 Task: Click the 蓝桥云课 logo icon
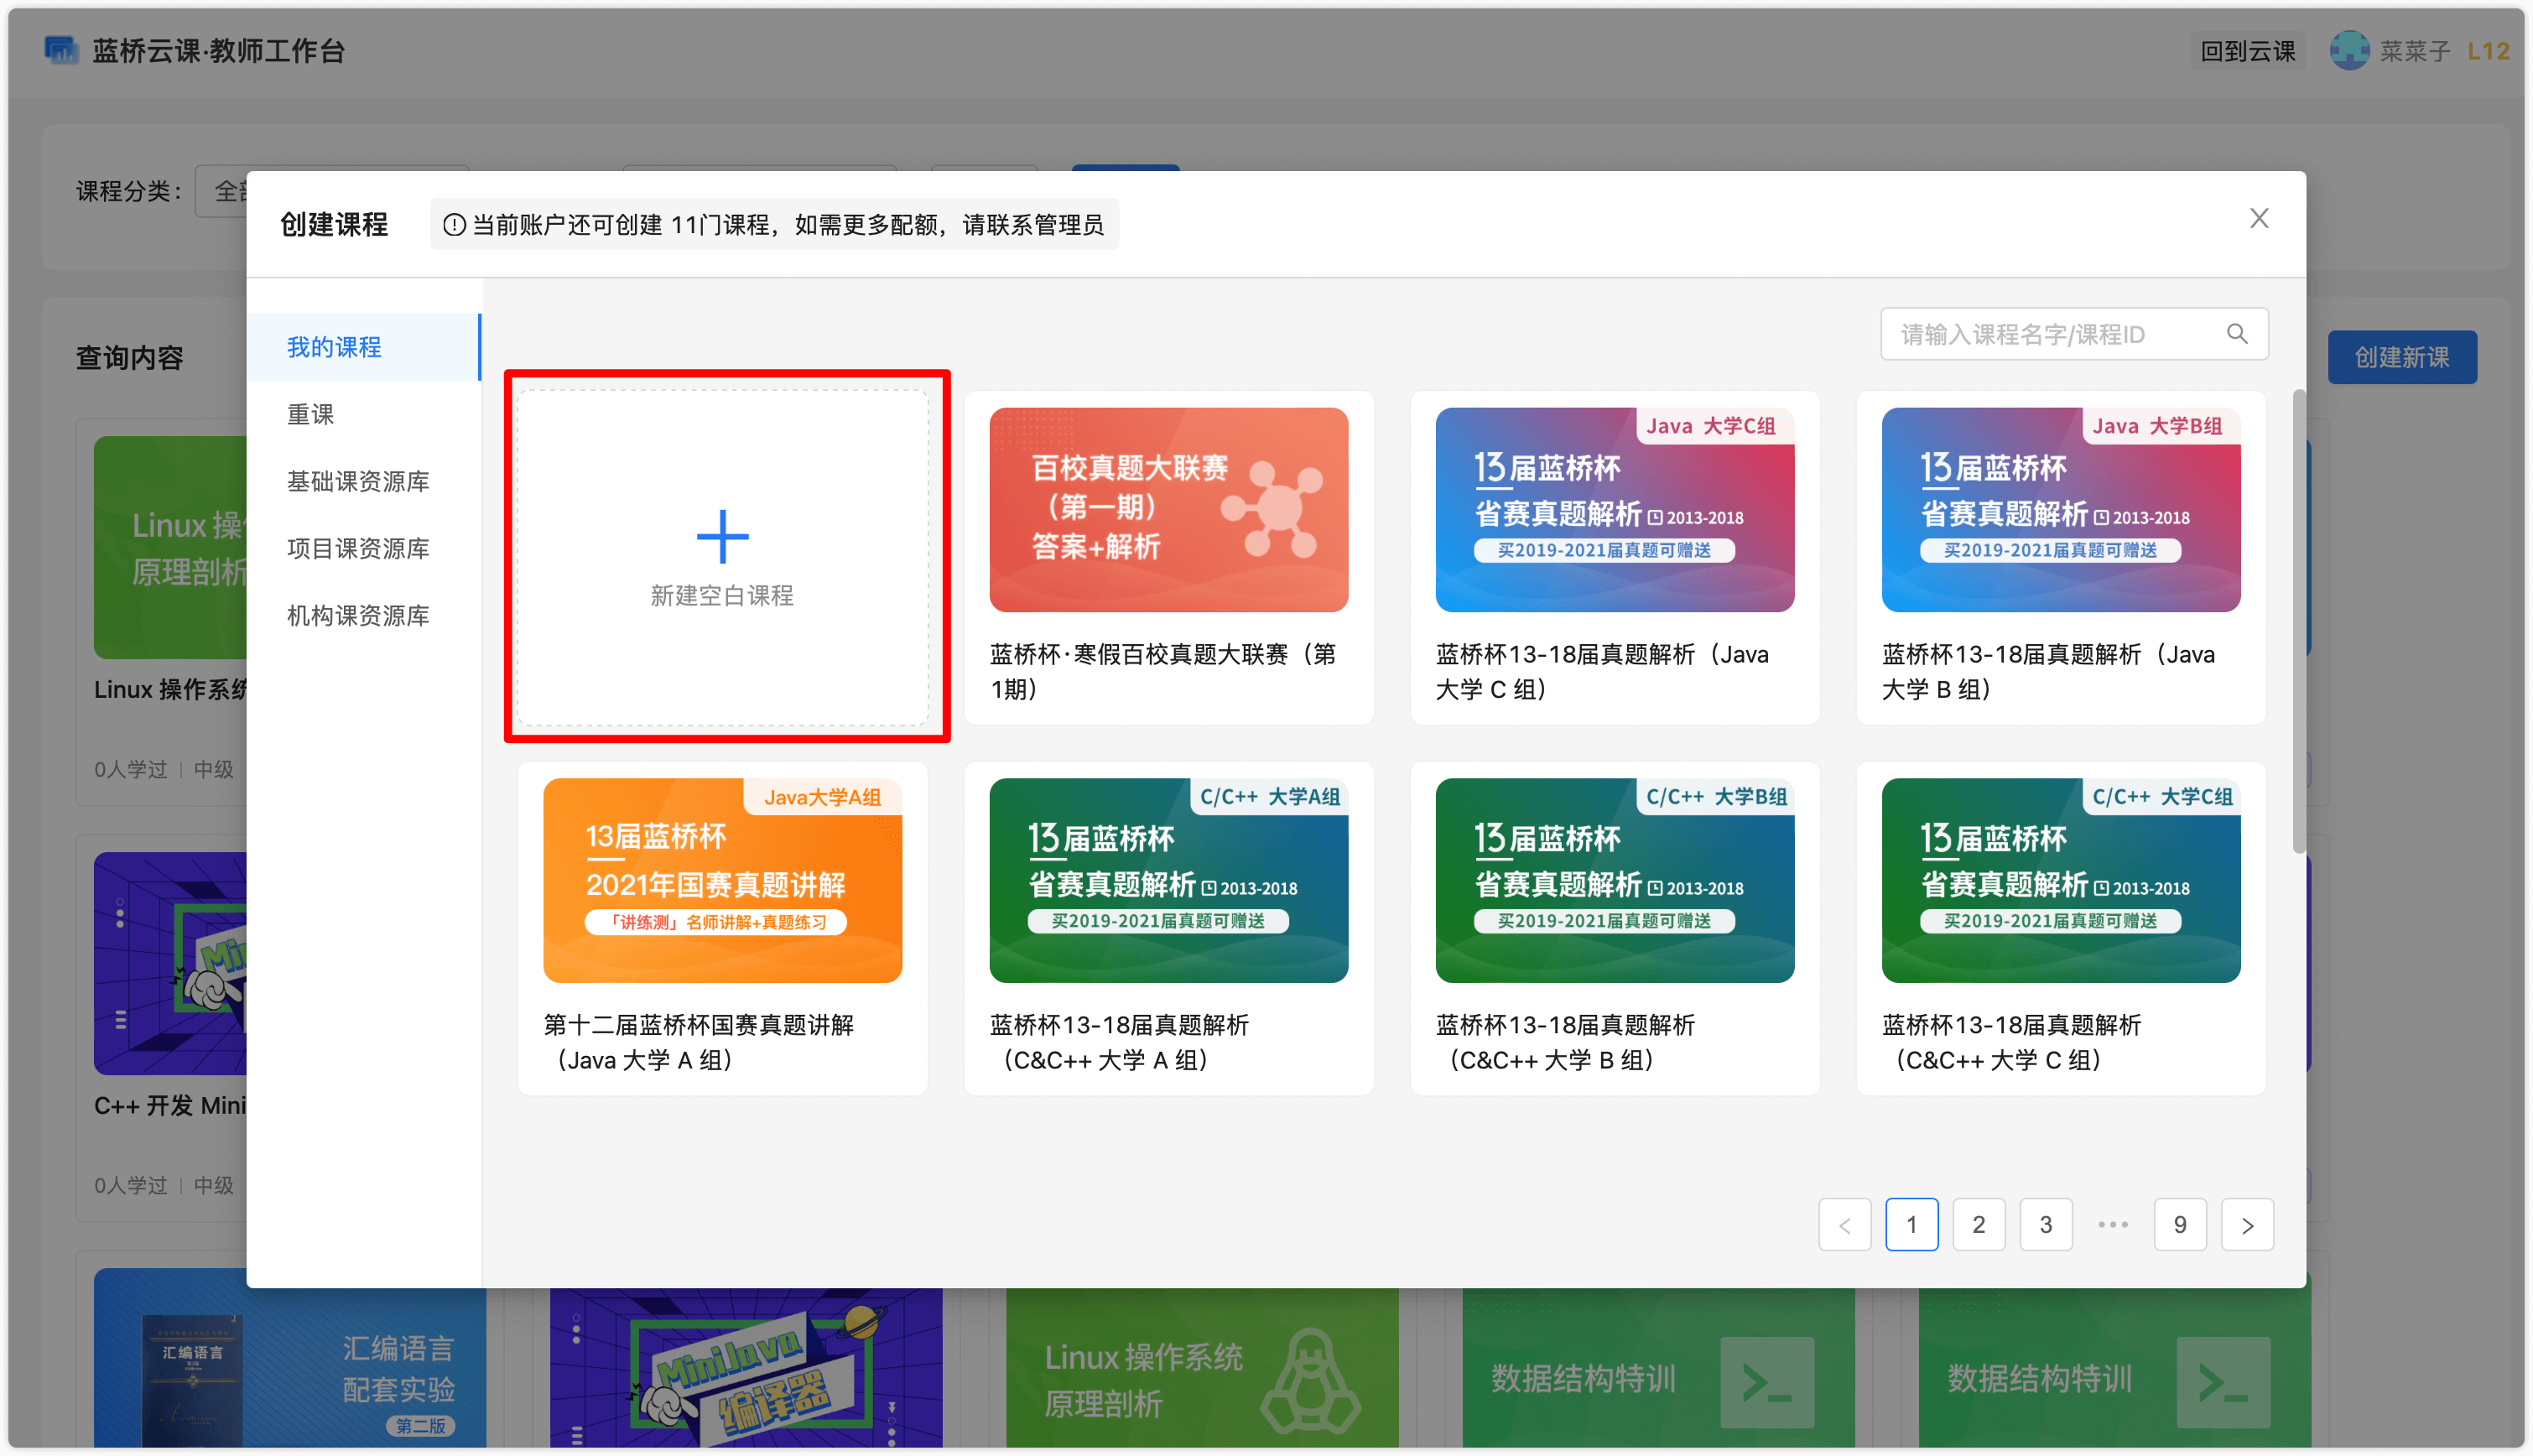[x=61, y=50]
